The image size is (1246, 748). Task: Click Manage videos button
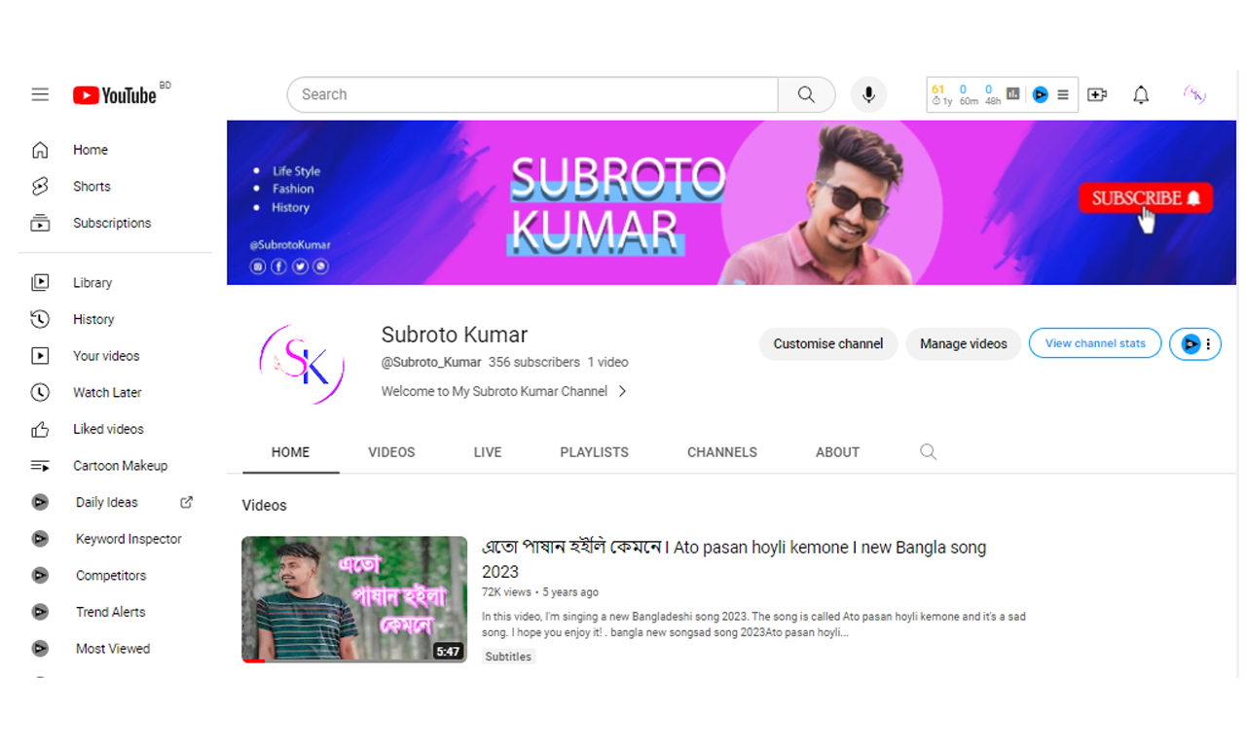click(x=963, y=343)
